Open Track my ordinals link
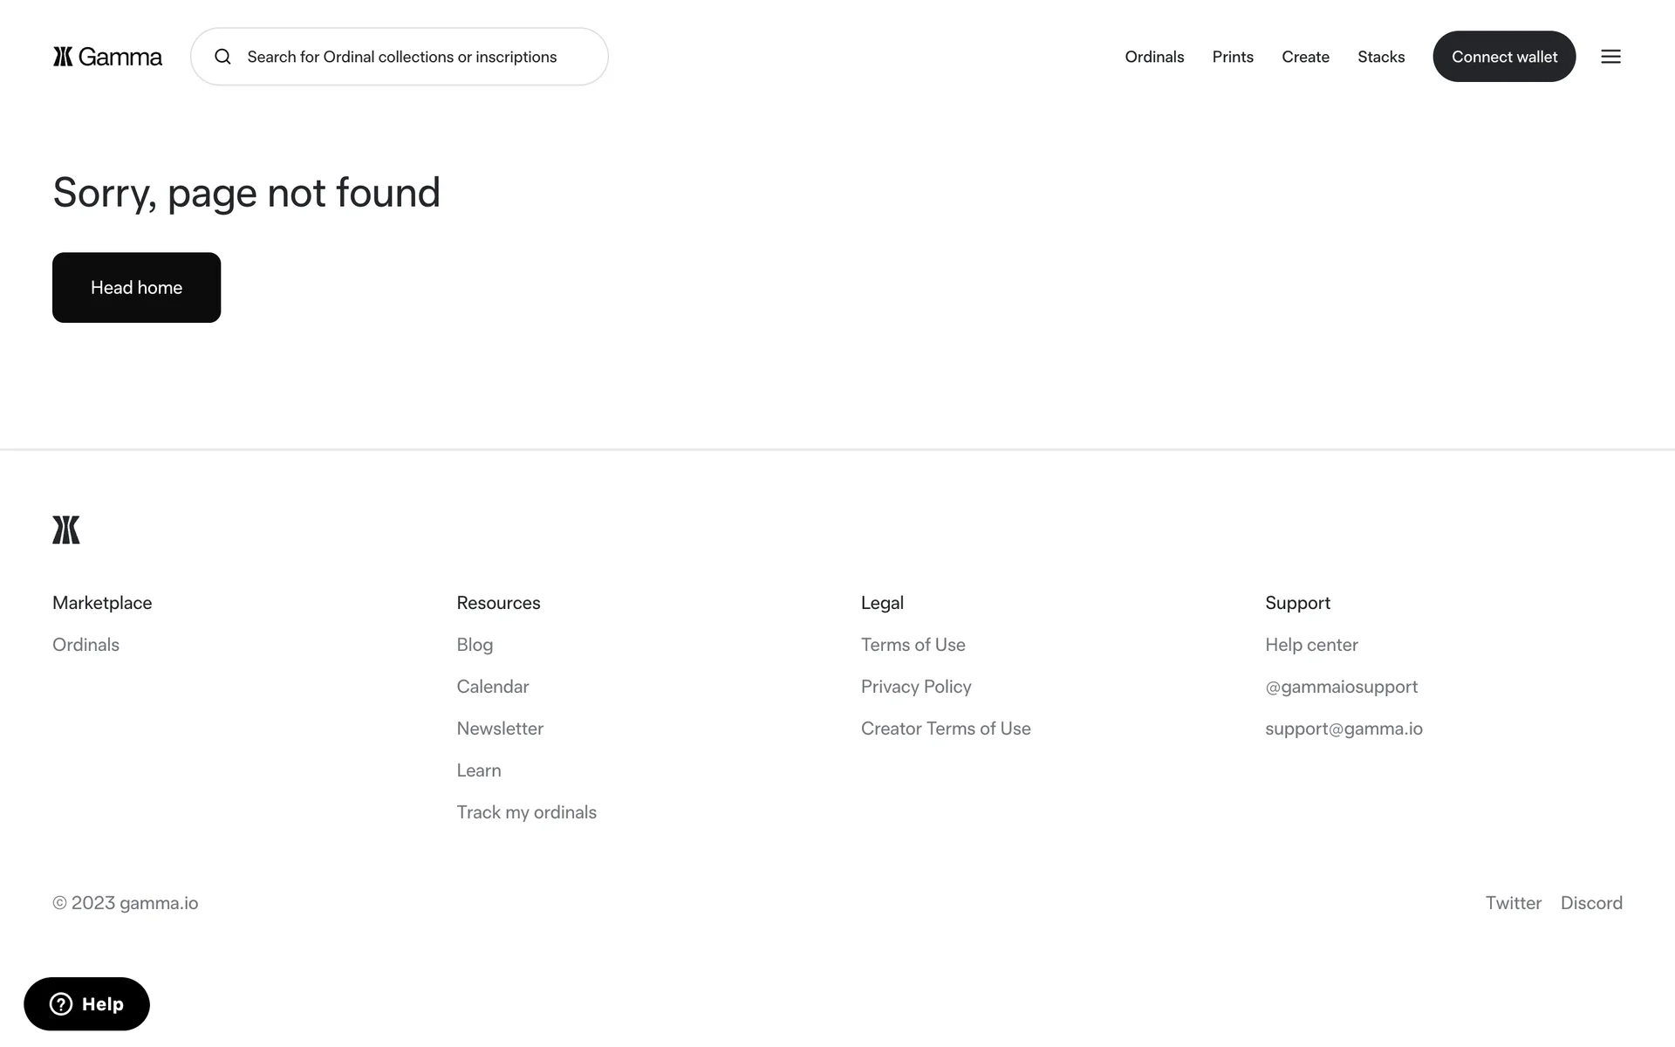This screenshot has width=1675, height=1047. 526,812
